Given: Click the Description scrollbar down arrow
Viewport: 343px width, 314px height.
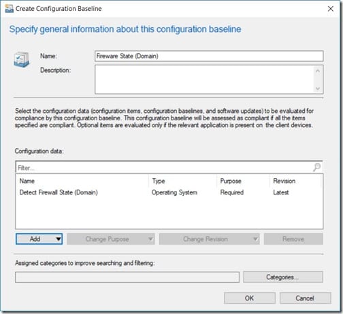Looking at the screenshot, I should (318, 88).
